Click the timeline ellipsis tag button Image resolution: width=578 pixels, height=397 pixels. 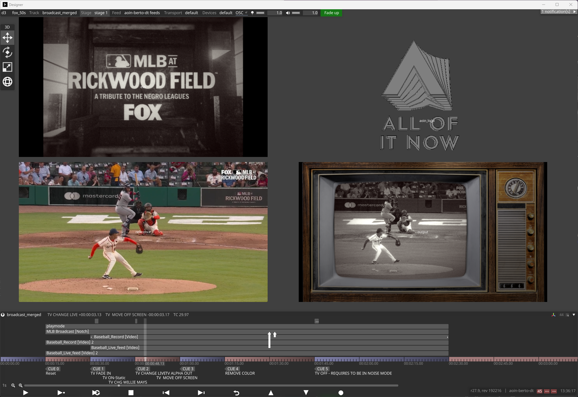(x=317, y=321)
